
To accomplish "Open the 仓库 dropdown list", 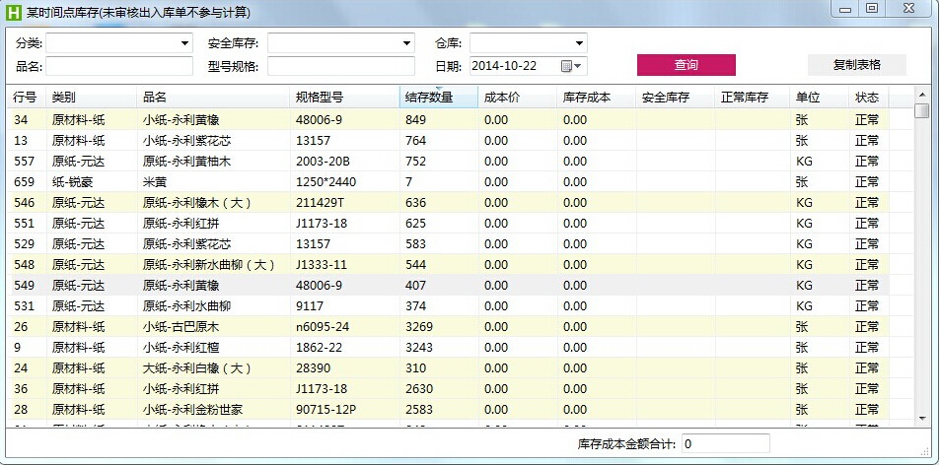I will click(579, 43).
